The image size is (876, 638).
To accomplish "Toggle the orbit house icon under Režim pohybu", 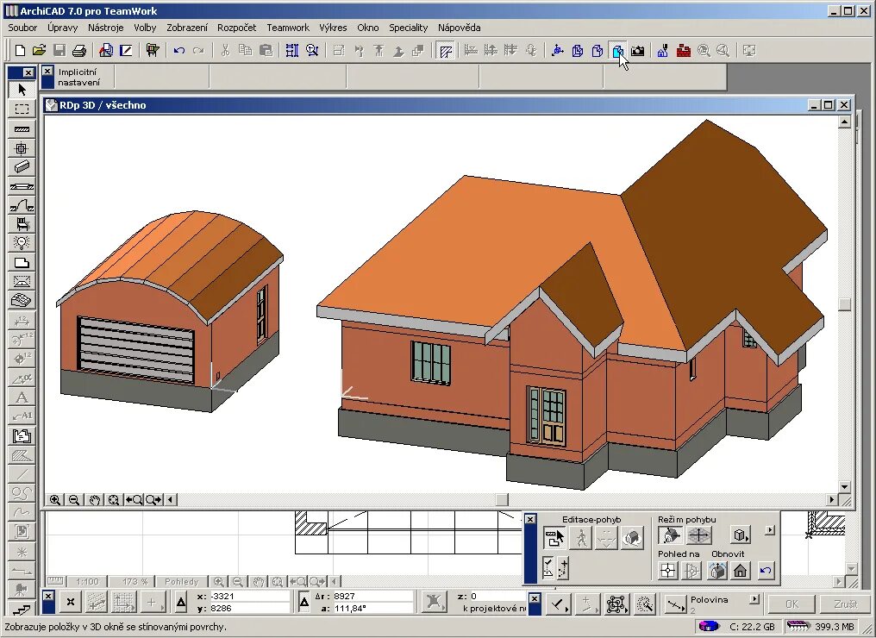I will pyautogui.click(x=671, y=535).
